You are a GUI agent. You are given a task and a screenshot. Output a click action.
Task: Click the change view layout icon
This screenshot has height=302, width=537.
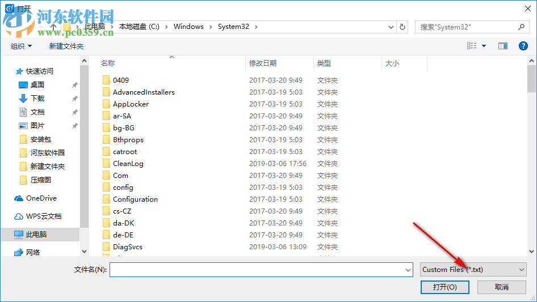coord(472,46)
